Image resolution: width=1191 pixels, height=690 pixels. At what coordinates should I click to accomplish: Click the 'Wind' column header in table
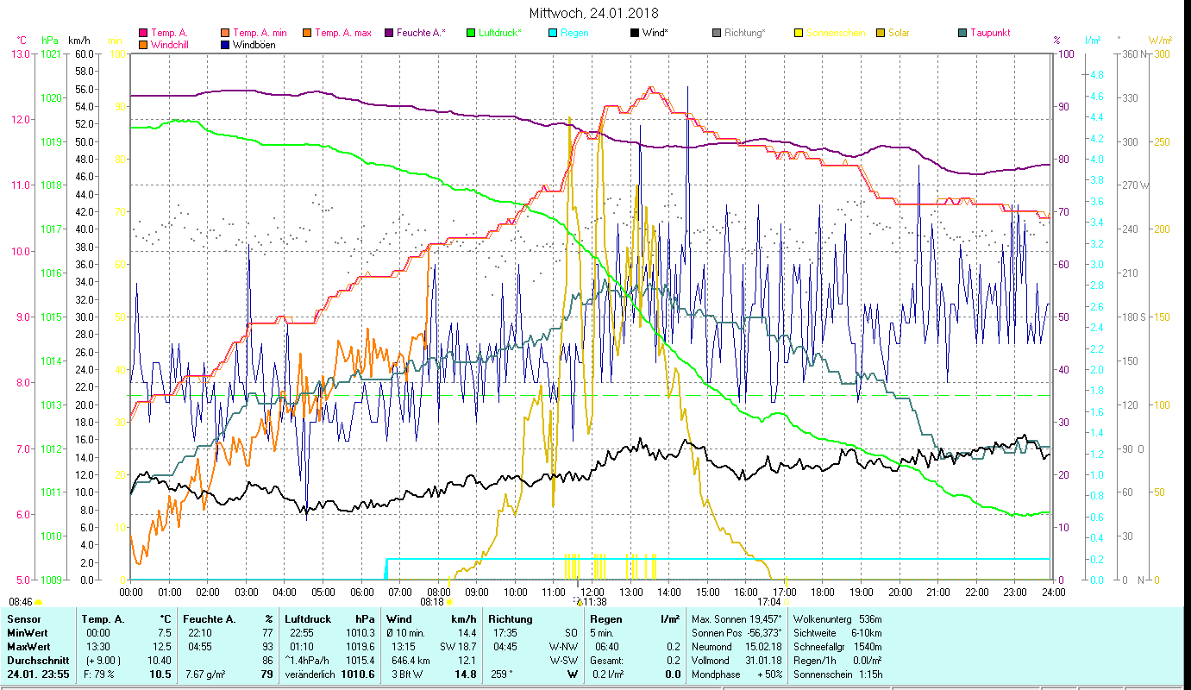click(398, 619)
